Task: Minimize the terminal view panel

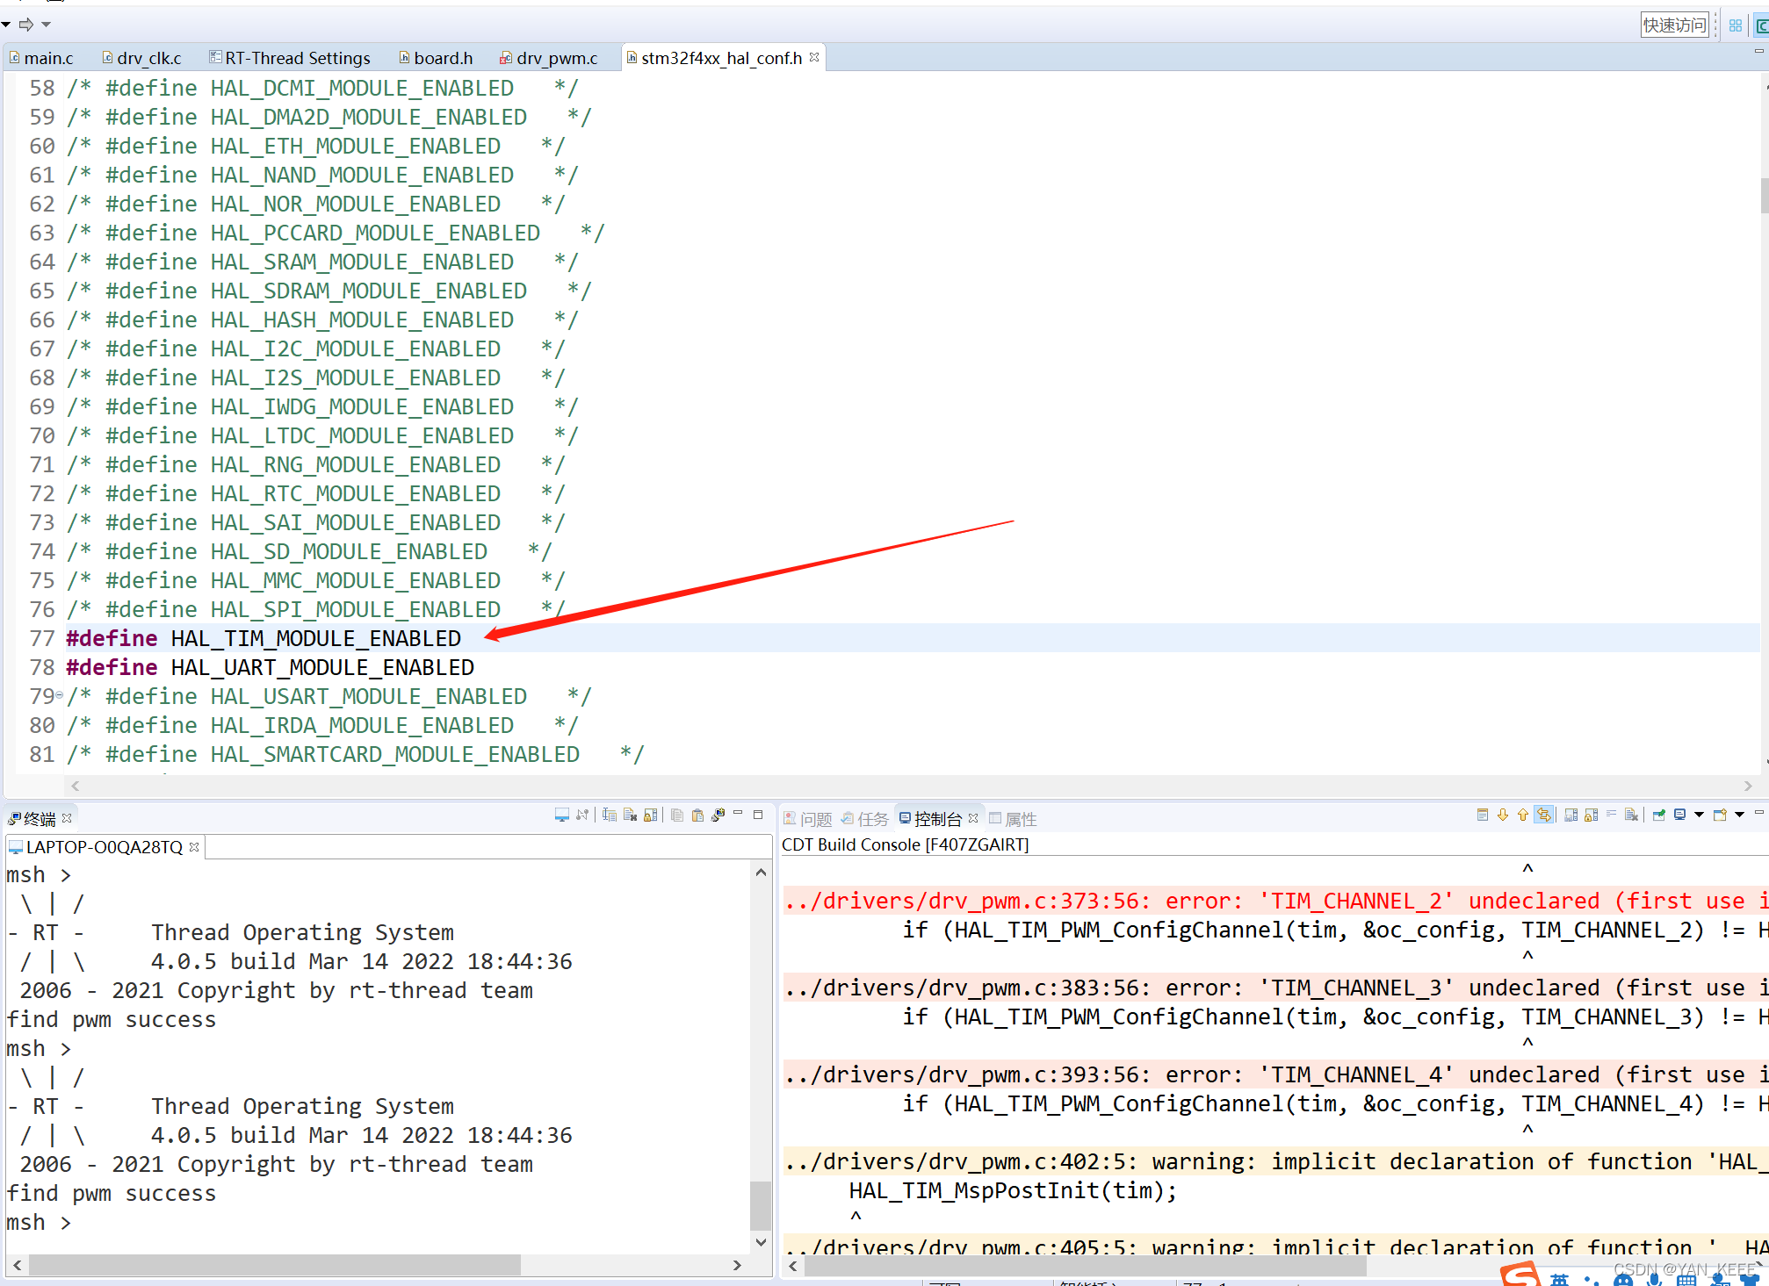Action: click(738, 812)
